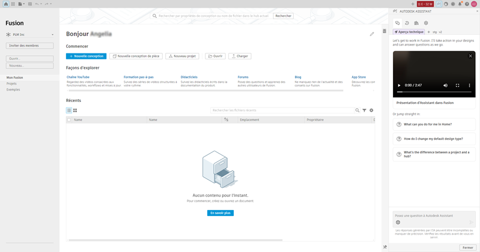Expand the redo history dropdown arrow
The width and height of the screenshot is (480, 252).
click(x=51, y=4)
